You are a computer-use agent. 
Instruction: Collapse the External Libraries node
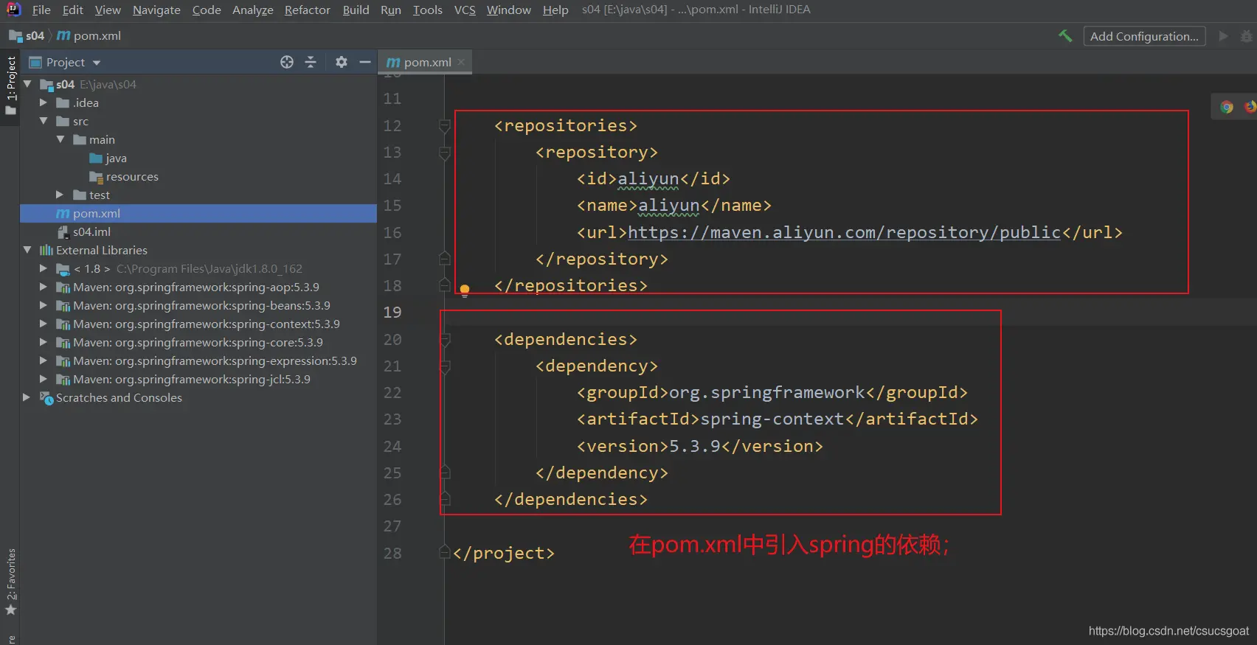pyautogui.click(x=27, y=251)
